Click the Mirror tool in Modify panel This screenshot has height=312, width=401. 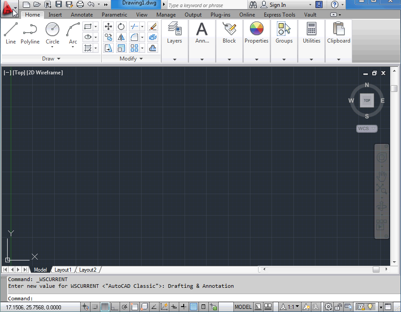coord(121,37)
